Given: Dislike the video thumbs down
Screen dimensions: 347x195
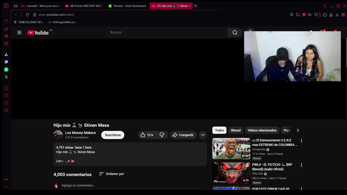Looking at the screenshot, I should click(x=162, y=135).
